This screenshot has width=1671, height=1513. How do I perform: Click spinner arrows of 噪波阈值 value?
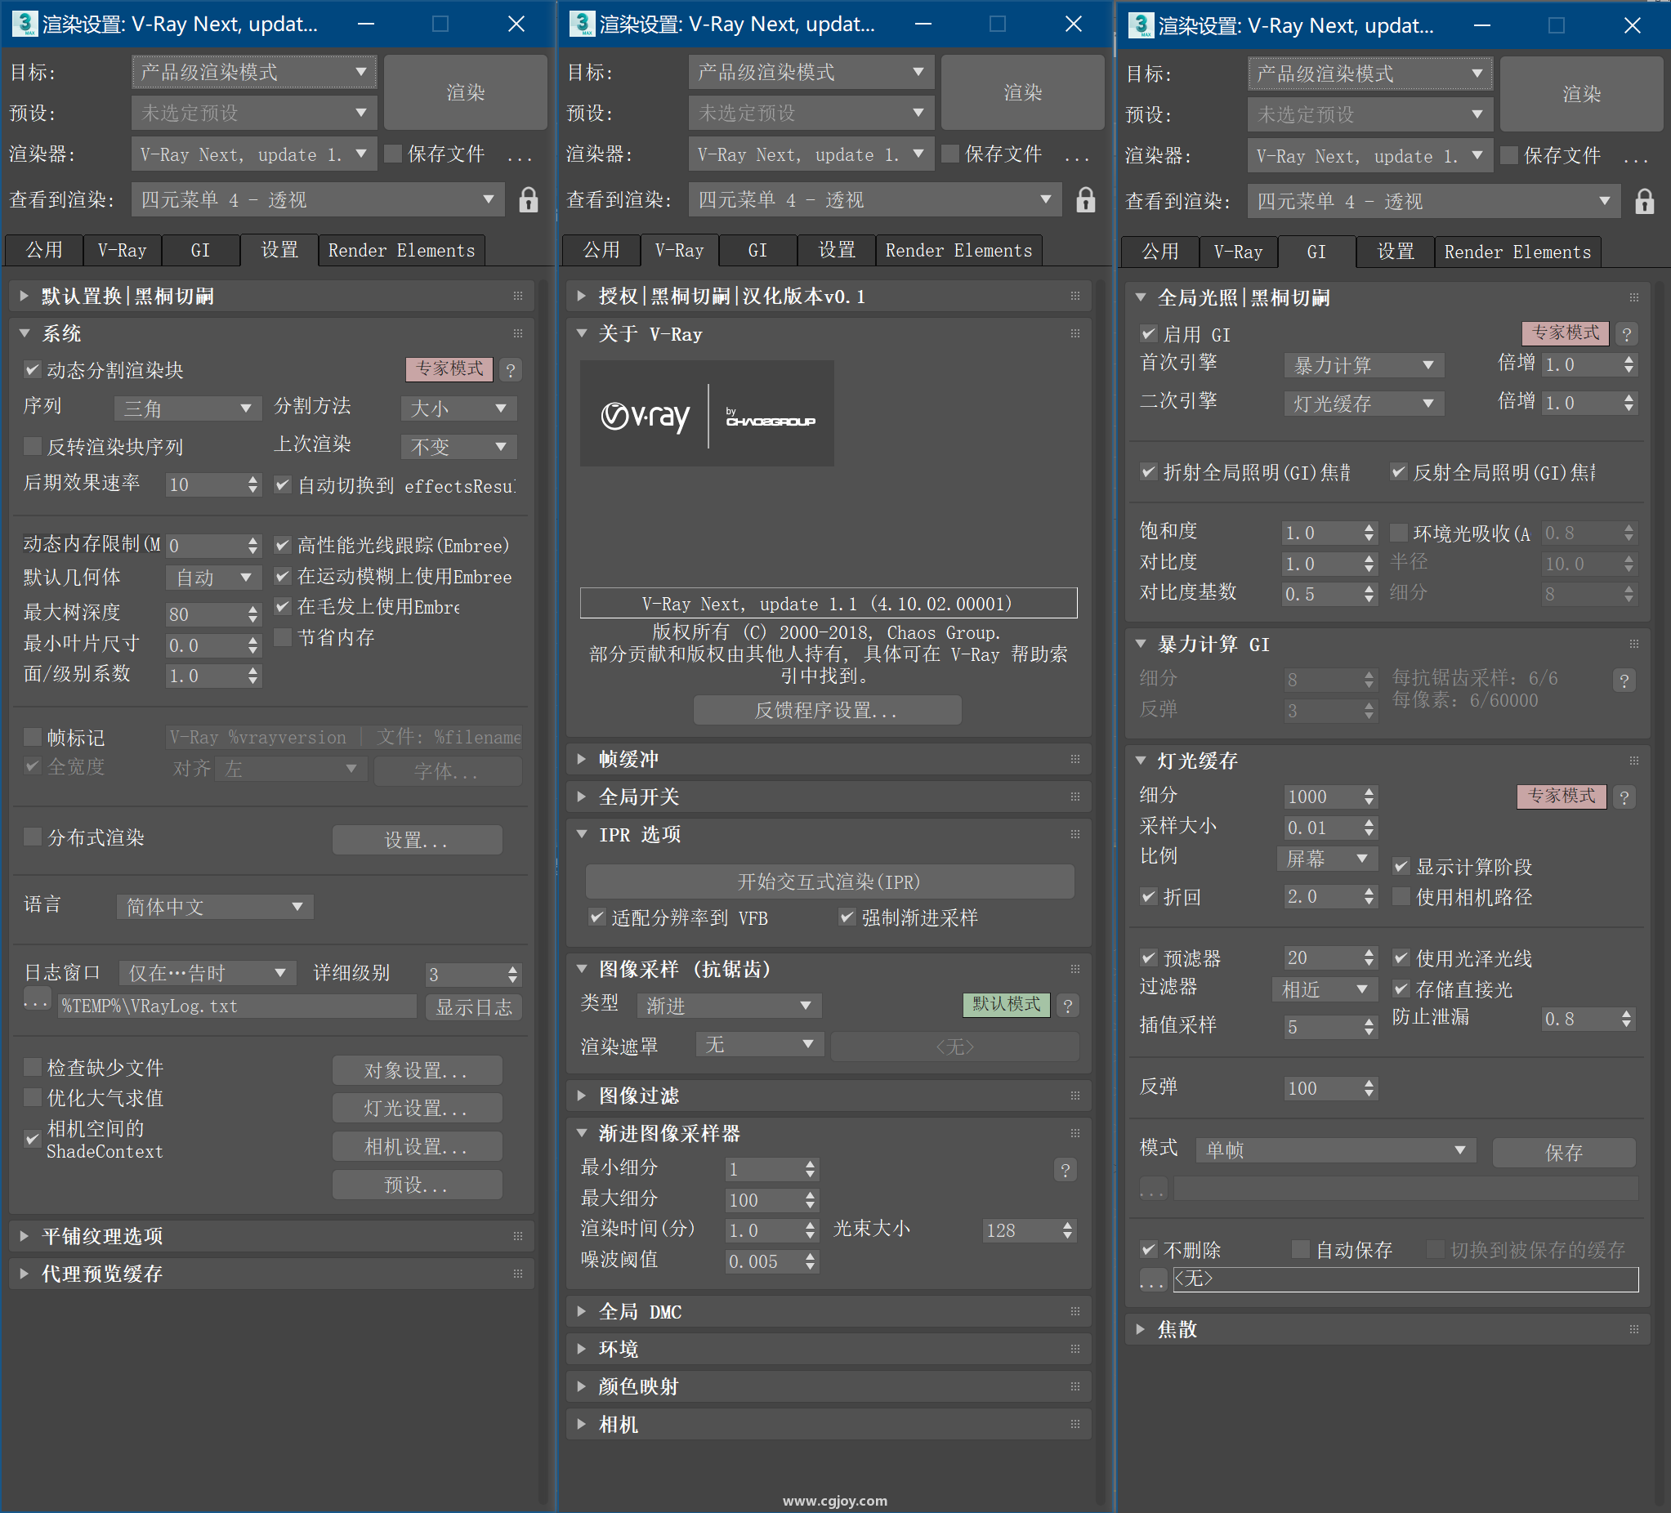(x=810, y=1261)
